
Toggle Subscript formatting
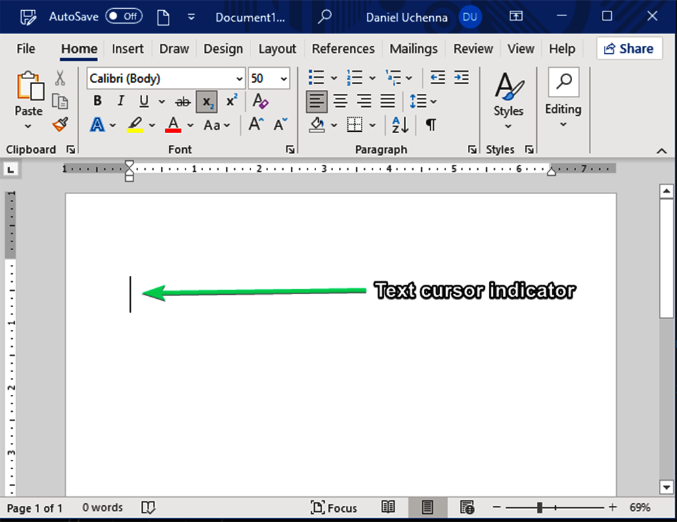pyautogui.click(x=206, y=101)
